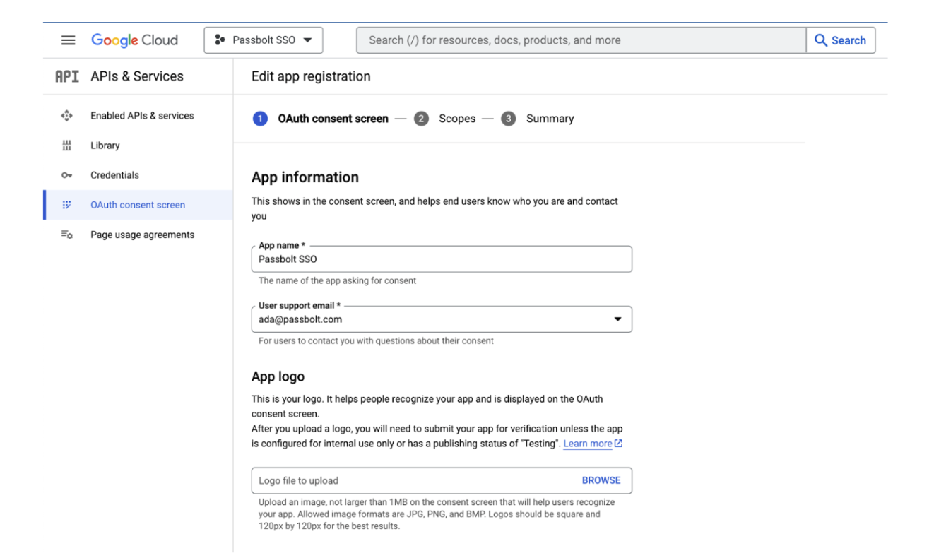Viewport: 946px width, 558px height.
Task: Click the ada@passbolt.com email value
Action: [300, 319]
